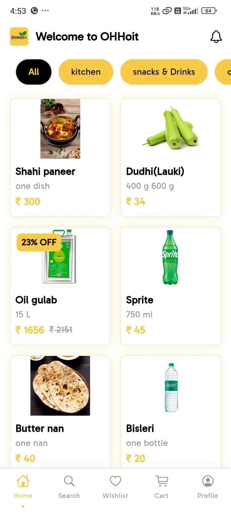Open the notifications bell
Viewport: 231px width, 514px height.
click(216, 37)
